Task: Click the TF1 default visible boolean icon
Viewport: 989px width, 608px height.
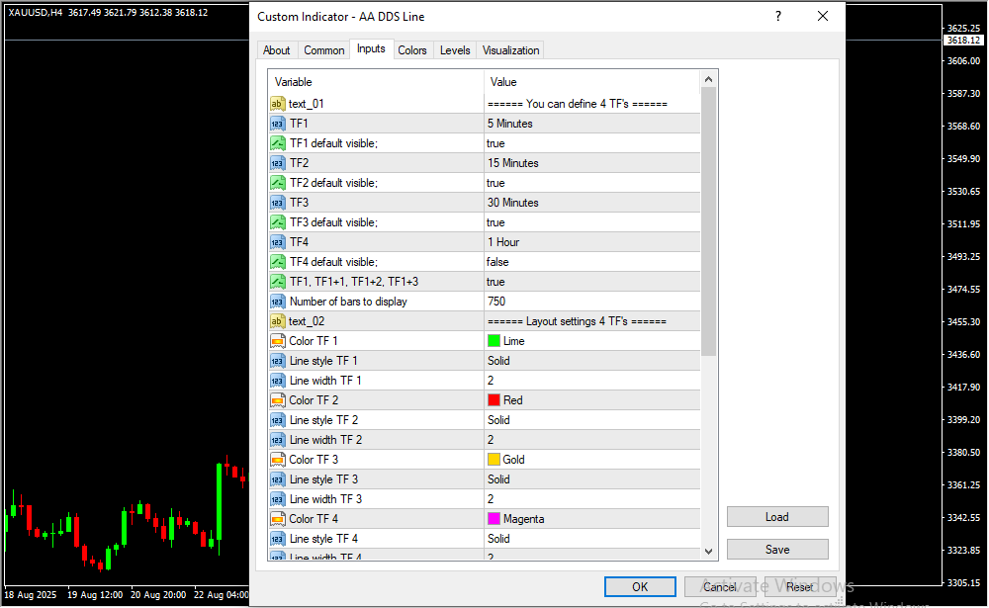Action: (x=277, y=143)
